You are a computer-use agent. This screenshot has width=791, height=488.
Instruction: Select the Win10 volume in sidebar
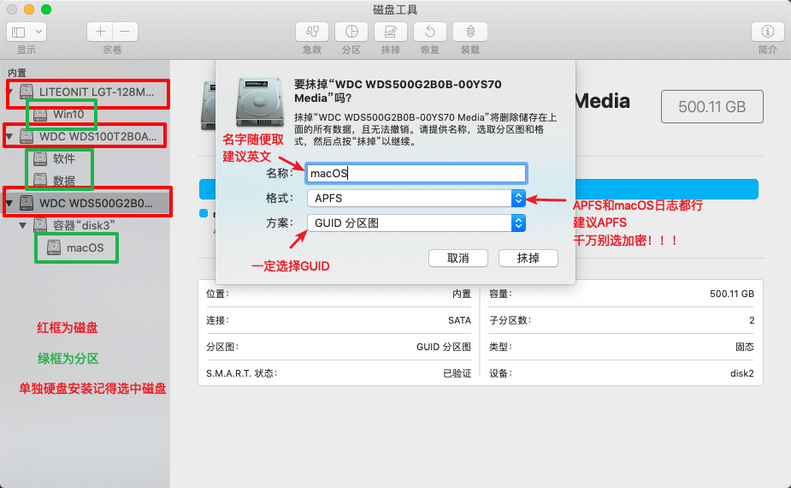(x=67, y=113)
